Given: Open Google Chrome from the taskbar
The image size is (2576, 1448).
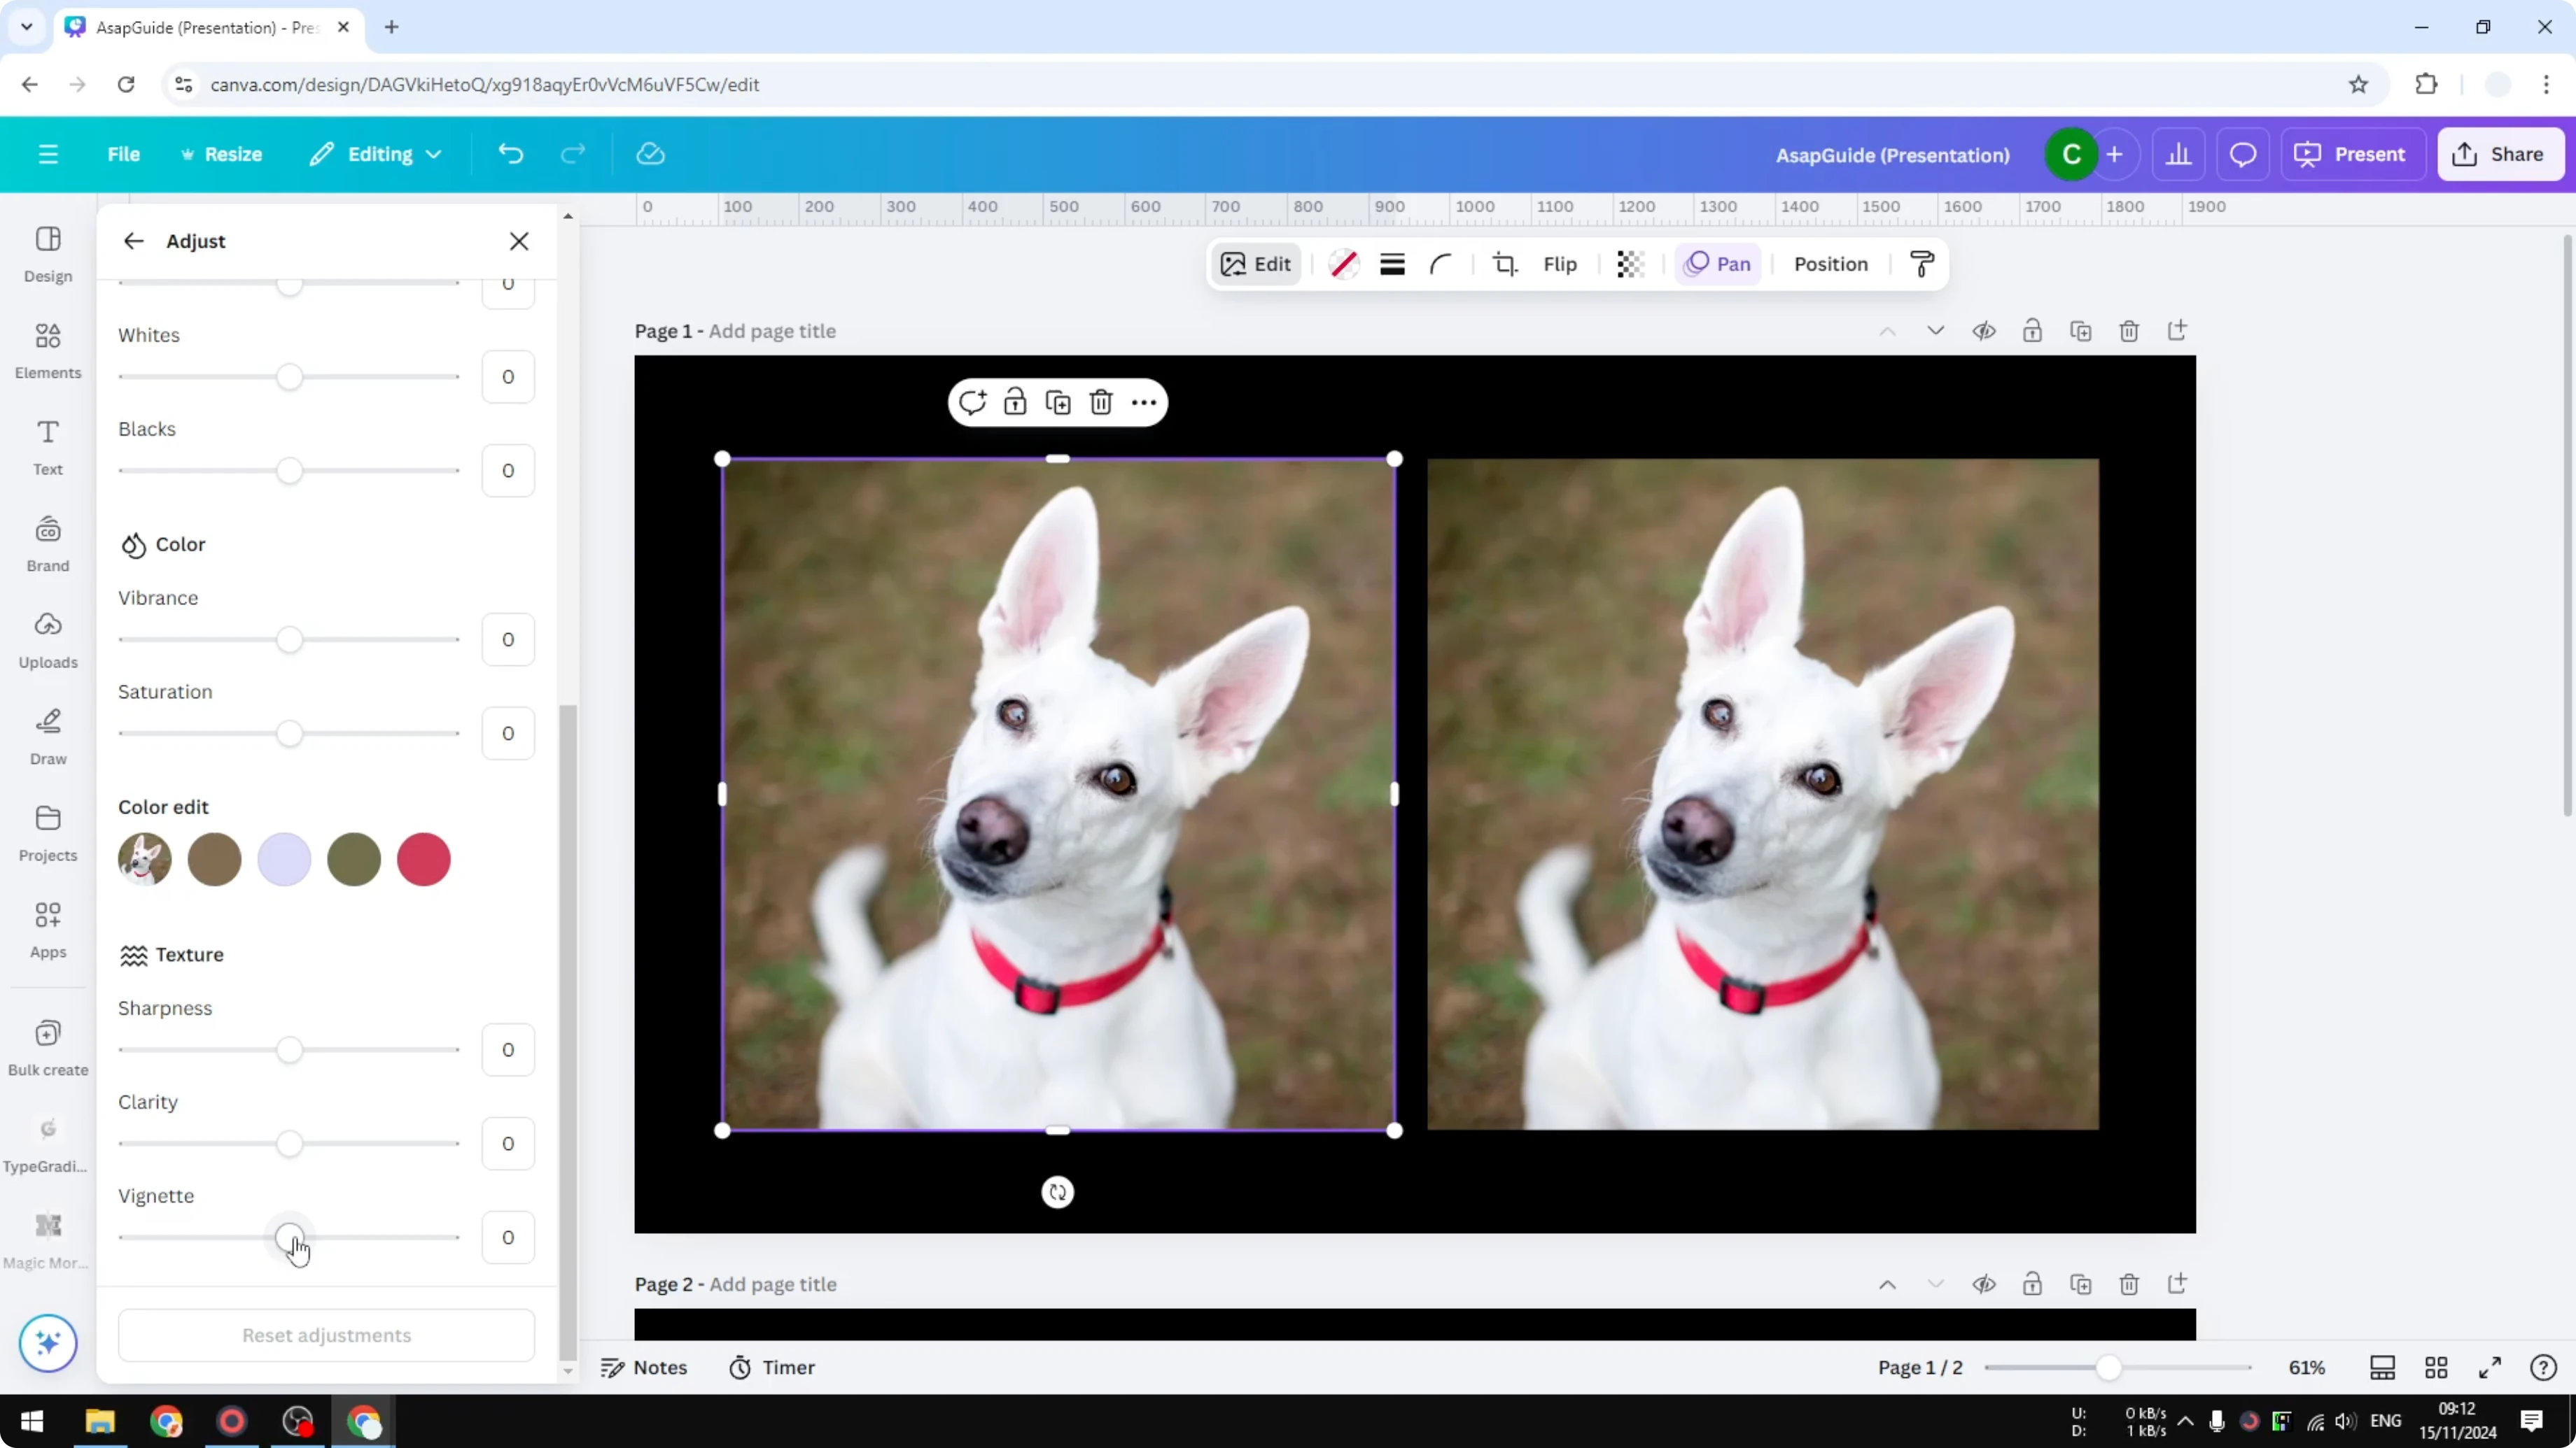Looking at the screenshot, I should [166, 1421].
